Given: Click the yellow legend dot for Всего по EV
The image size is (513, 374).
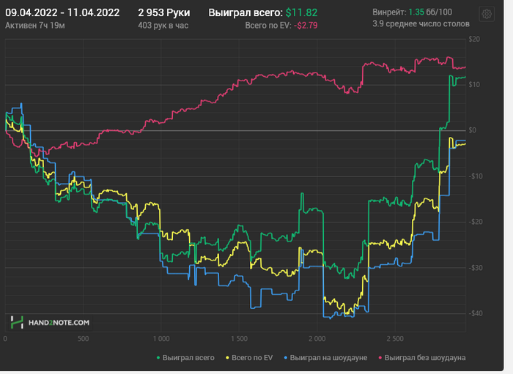Looking at the screenshot, I should pyautogui.click(x=227, y=358).
